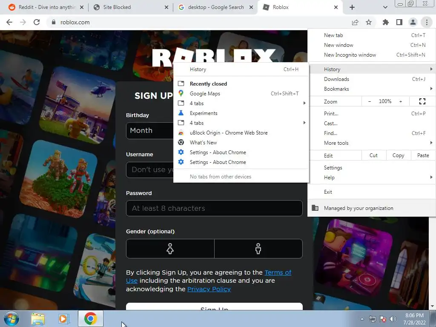436x327 pixels.
Task: Open the Extensions puzzle icon
Action: pyautogui.click(x=385, y=22)
